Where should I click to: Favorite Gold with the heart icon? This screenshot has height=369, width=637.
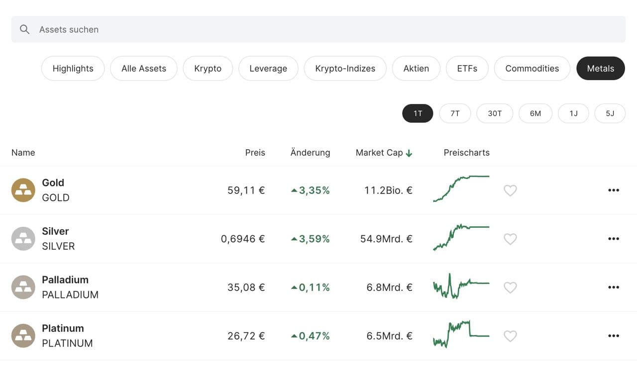tap(510, 190)
